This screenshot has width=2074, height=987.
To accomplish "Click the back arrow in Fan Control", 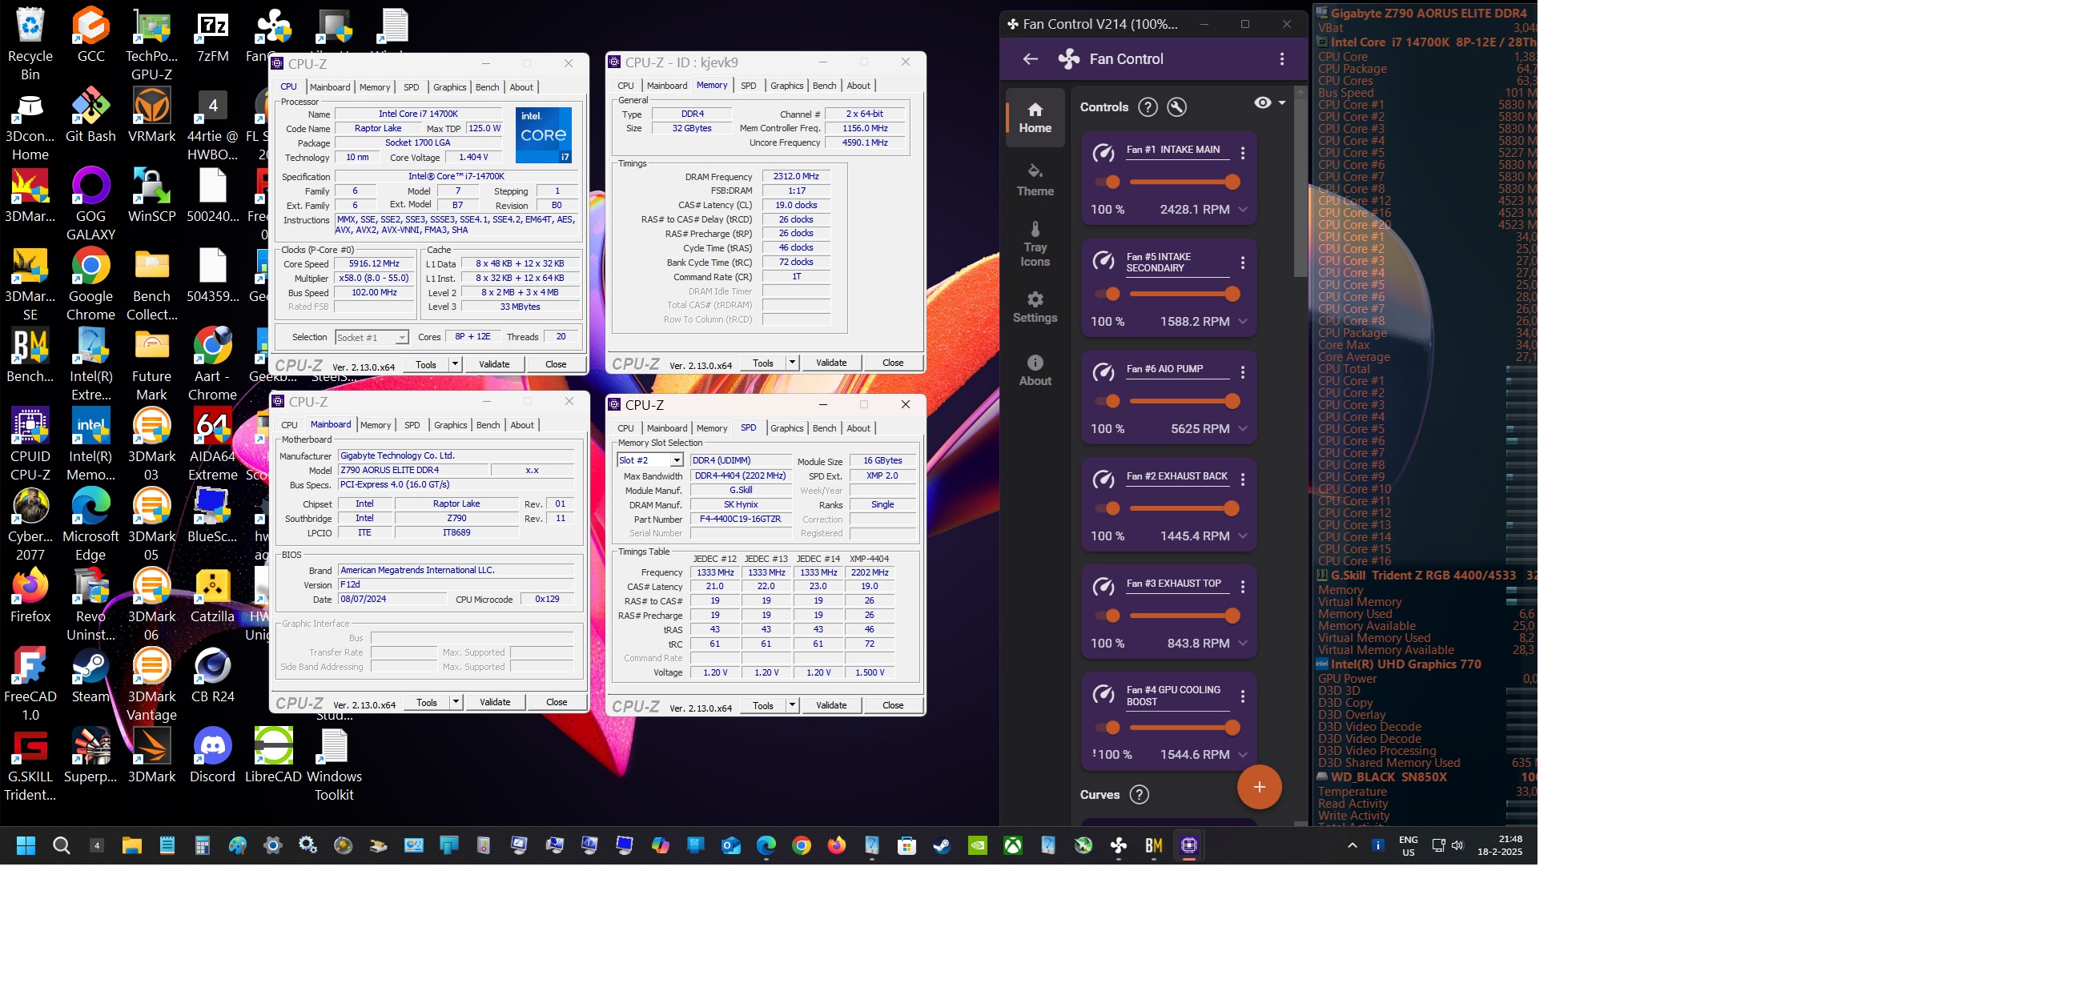I will click(x=1030, y=58).
